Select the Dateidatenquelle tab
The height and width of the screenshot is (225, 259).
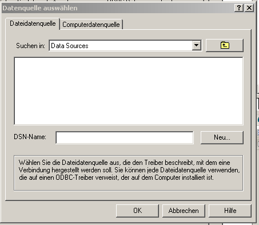coord(33,23)
